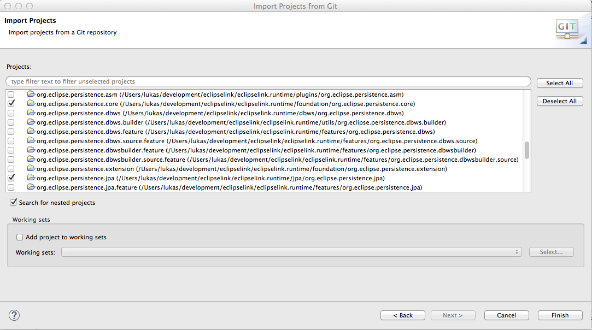Image resolution: width=592 pixels, height=330 pixels.
Task: Click the folder icon for org.eclipse.persistence.extension
Action: point(31,168)
